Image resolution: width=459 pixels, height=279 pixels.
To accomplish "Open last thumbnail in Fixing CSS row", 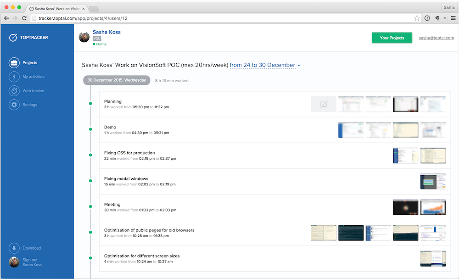I will click(x=433, y=156).
